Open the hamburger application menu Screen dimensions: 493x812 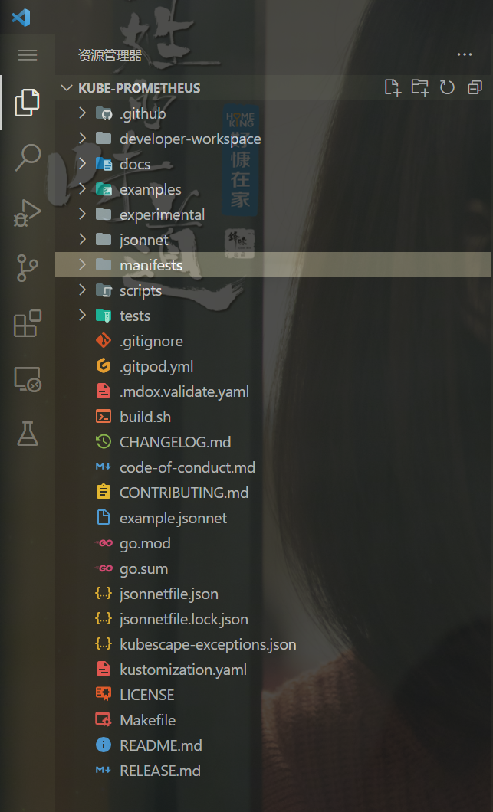(x=28, y=55)
